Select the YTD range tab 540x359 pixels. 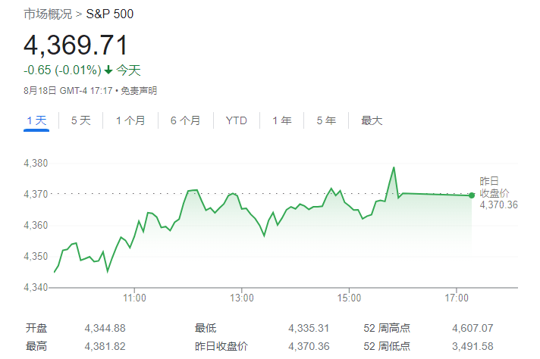[x=237, y=120]
